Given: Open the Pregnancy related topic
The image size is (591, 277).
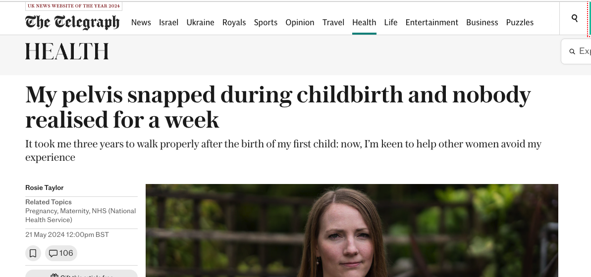Looking at the screenshot, I should (41, 211).
